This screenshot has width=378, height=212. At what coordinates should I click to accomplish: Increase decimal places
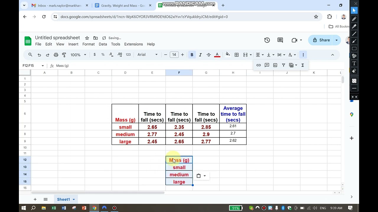pos(120,55)
